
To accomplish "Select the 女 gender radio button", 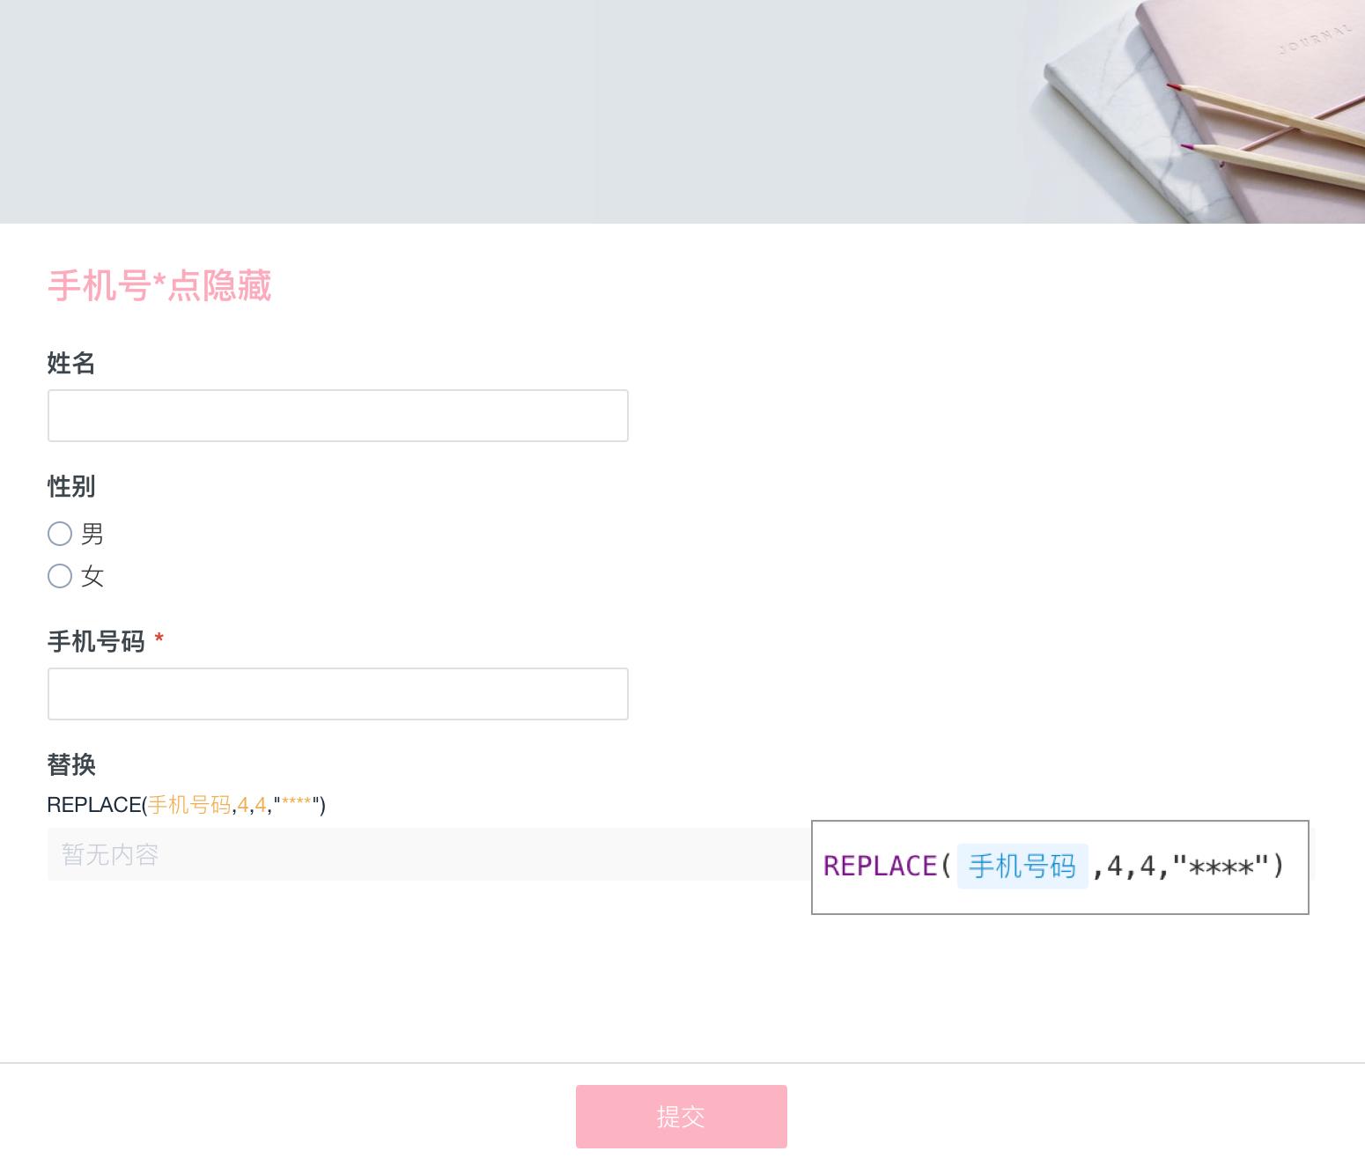I will pos(60,577).
